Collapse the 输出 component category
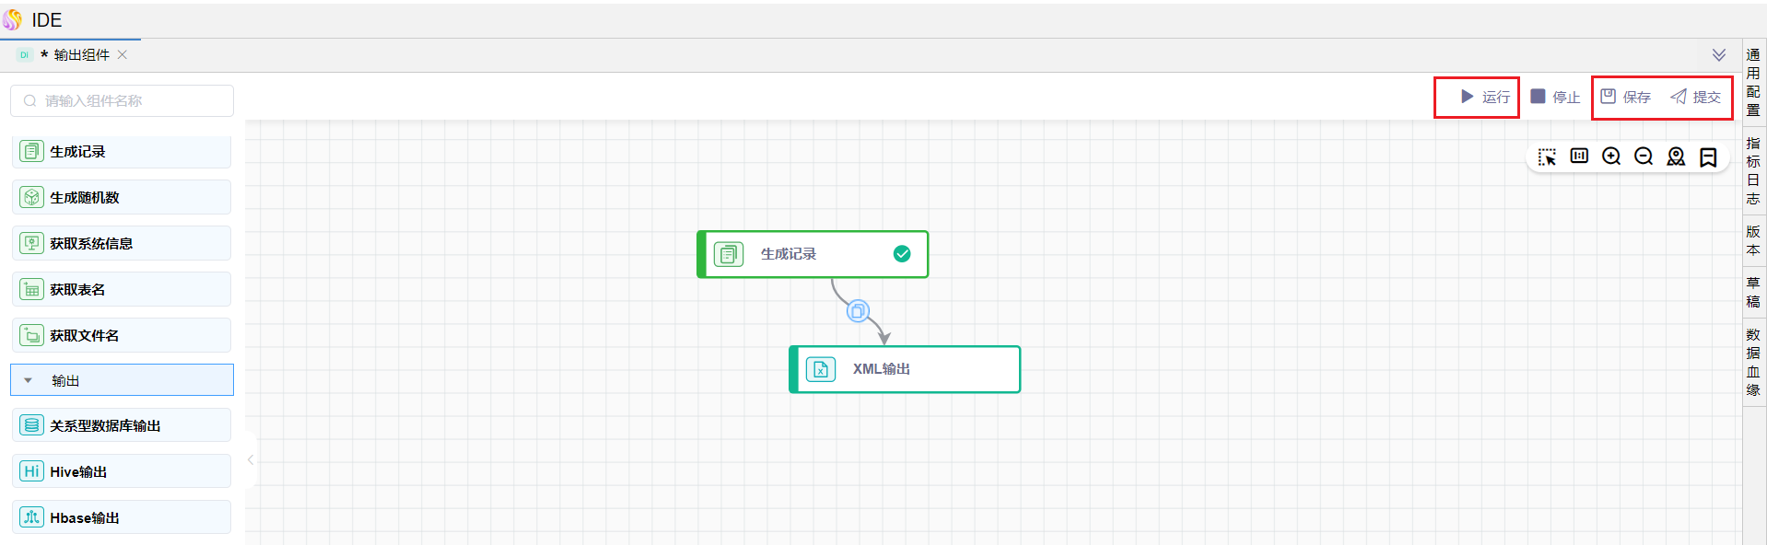Screen dimensions: 1767x545 (x=29, y=380)
